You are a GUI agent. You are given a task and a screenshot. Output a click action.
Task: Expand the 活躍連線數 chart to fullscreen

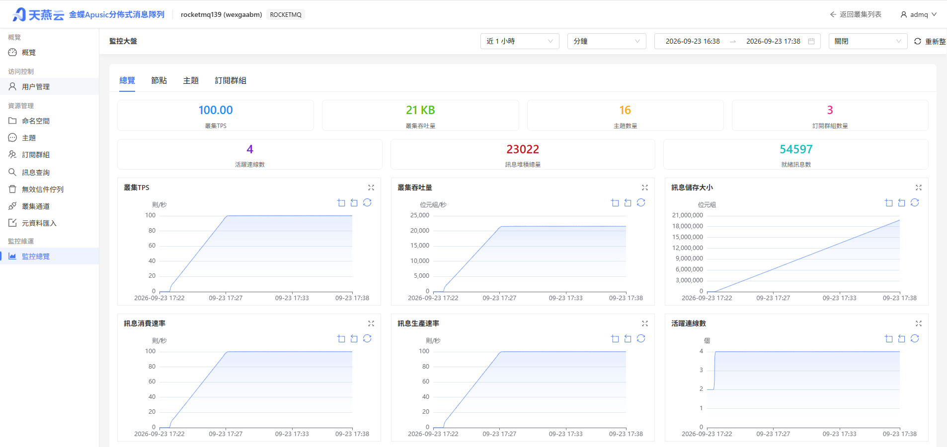[x=919, y=323]
